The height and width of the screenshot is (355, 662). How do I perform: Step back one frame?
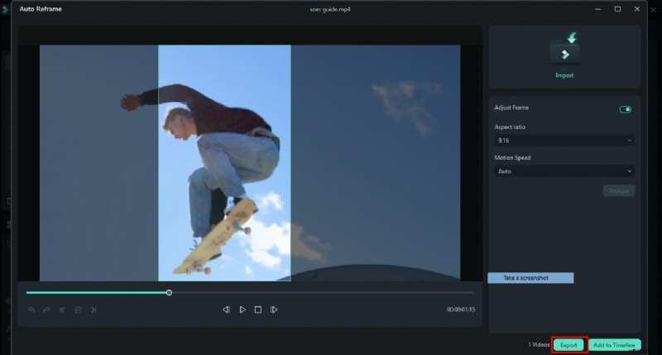(226, 309)
